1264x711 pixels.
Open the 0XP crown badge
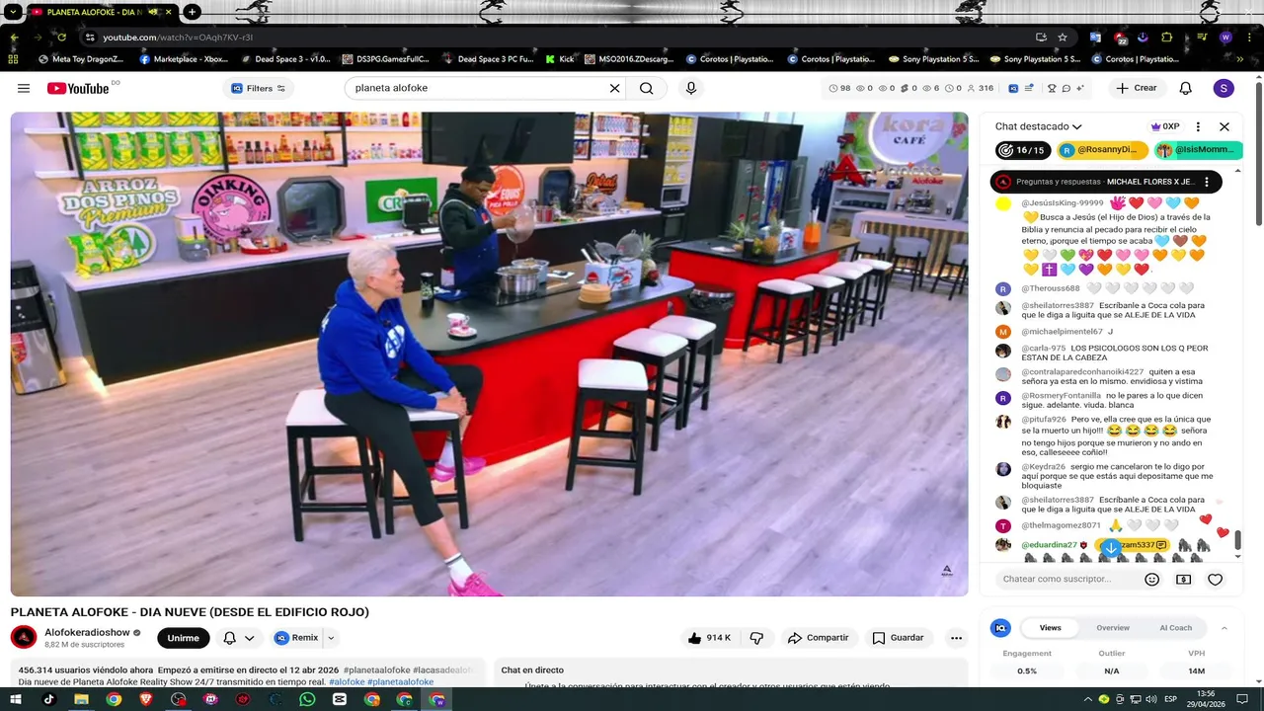click(1165, 126)
